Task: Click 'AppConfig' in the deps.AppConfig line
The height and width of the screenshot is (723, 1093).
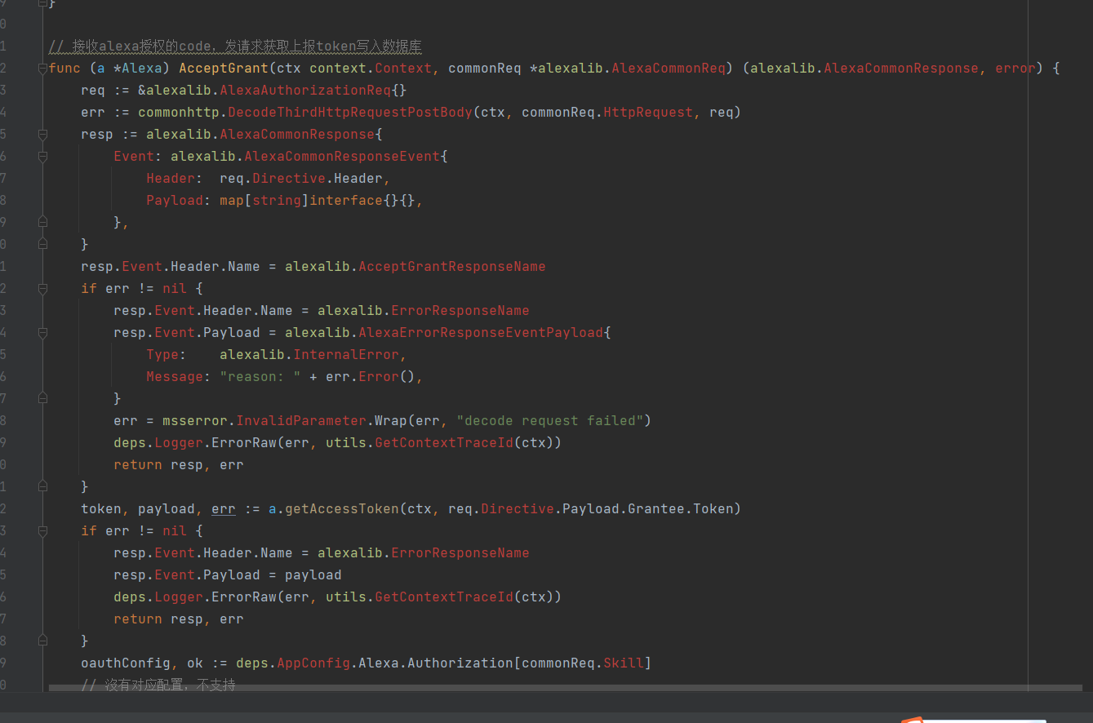Action: click(x=313, y=663)
